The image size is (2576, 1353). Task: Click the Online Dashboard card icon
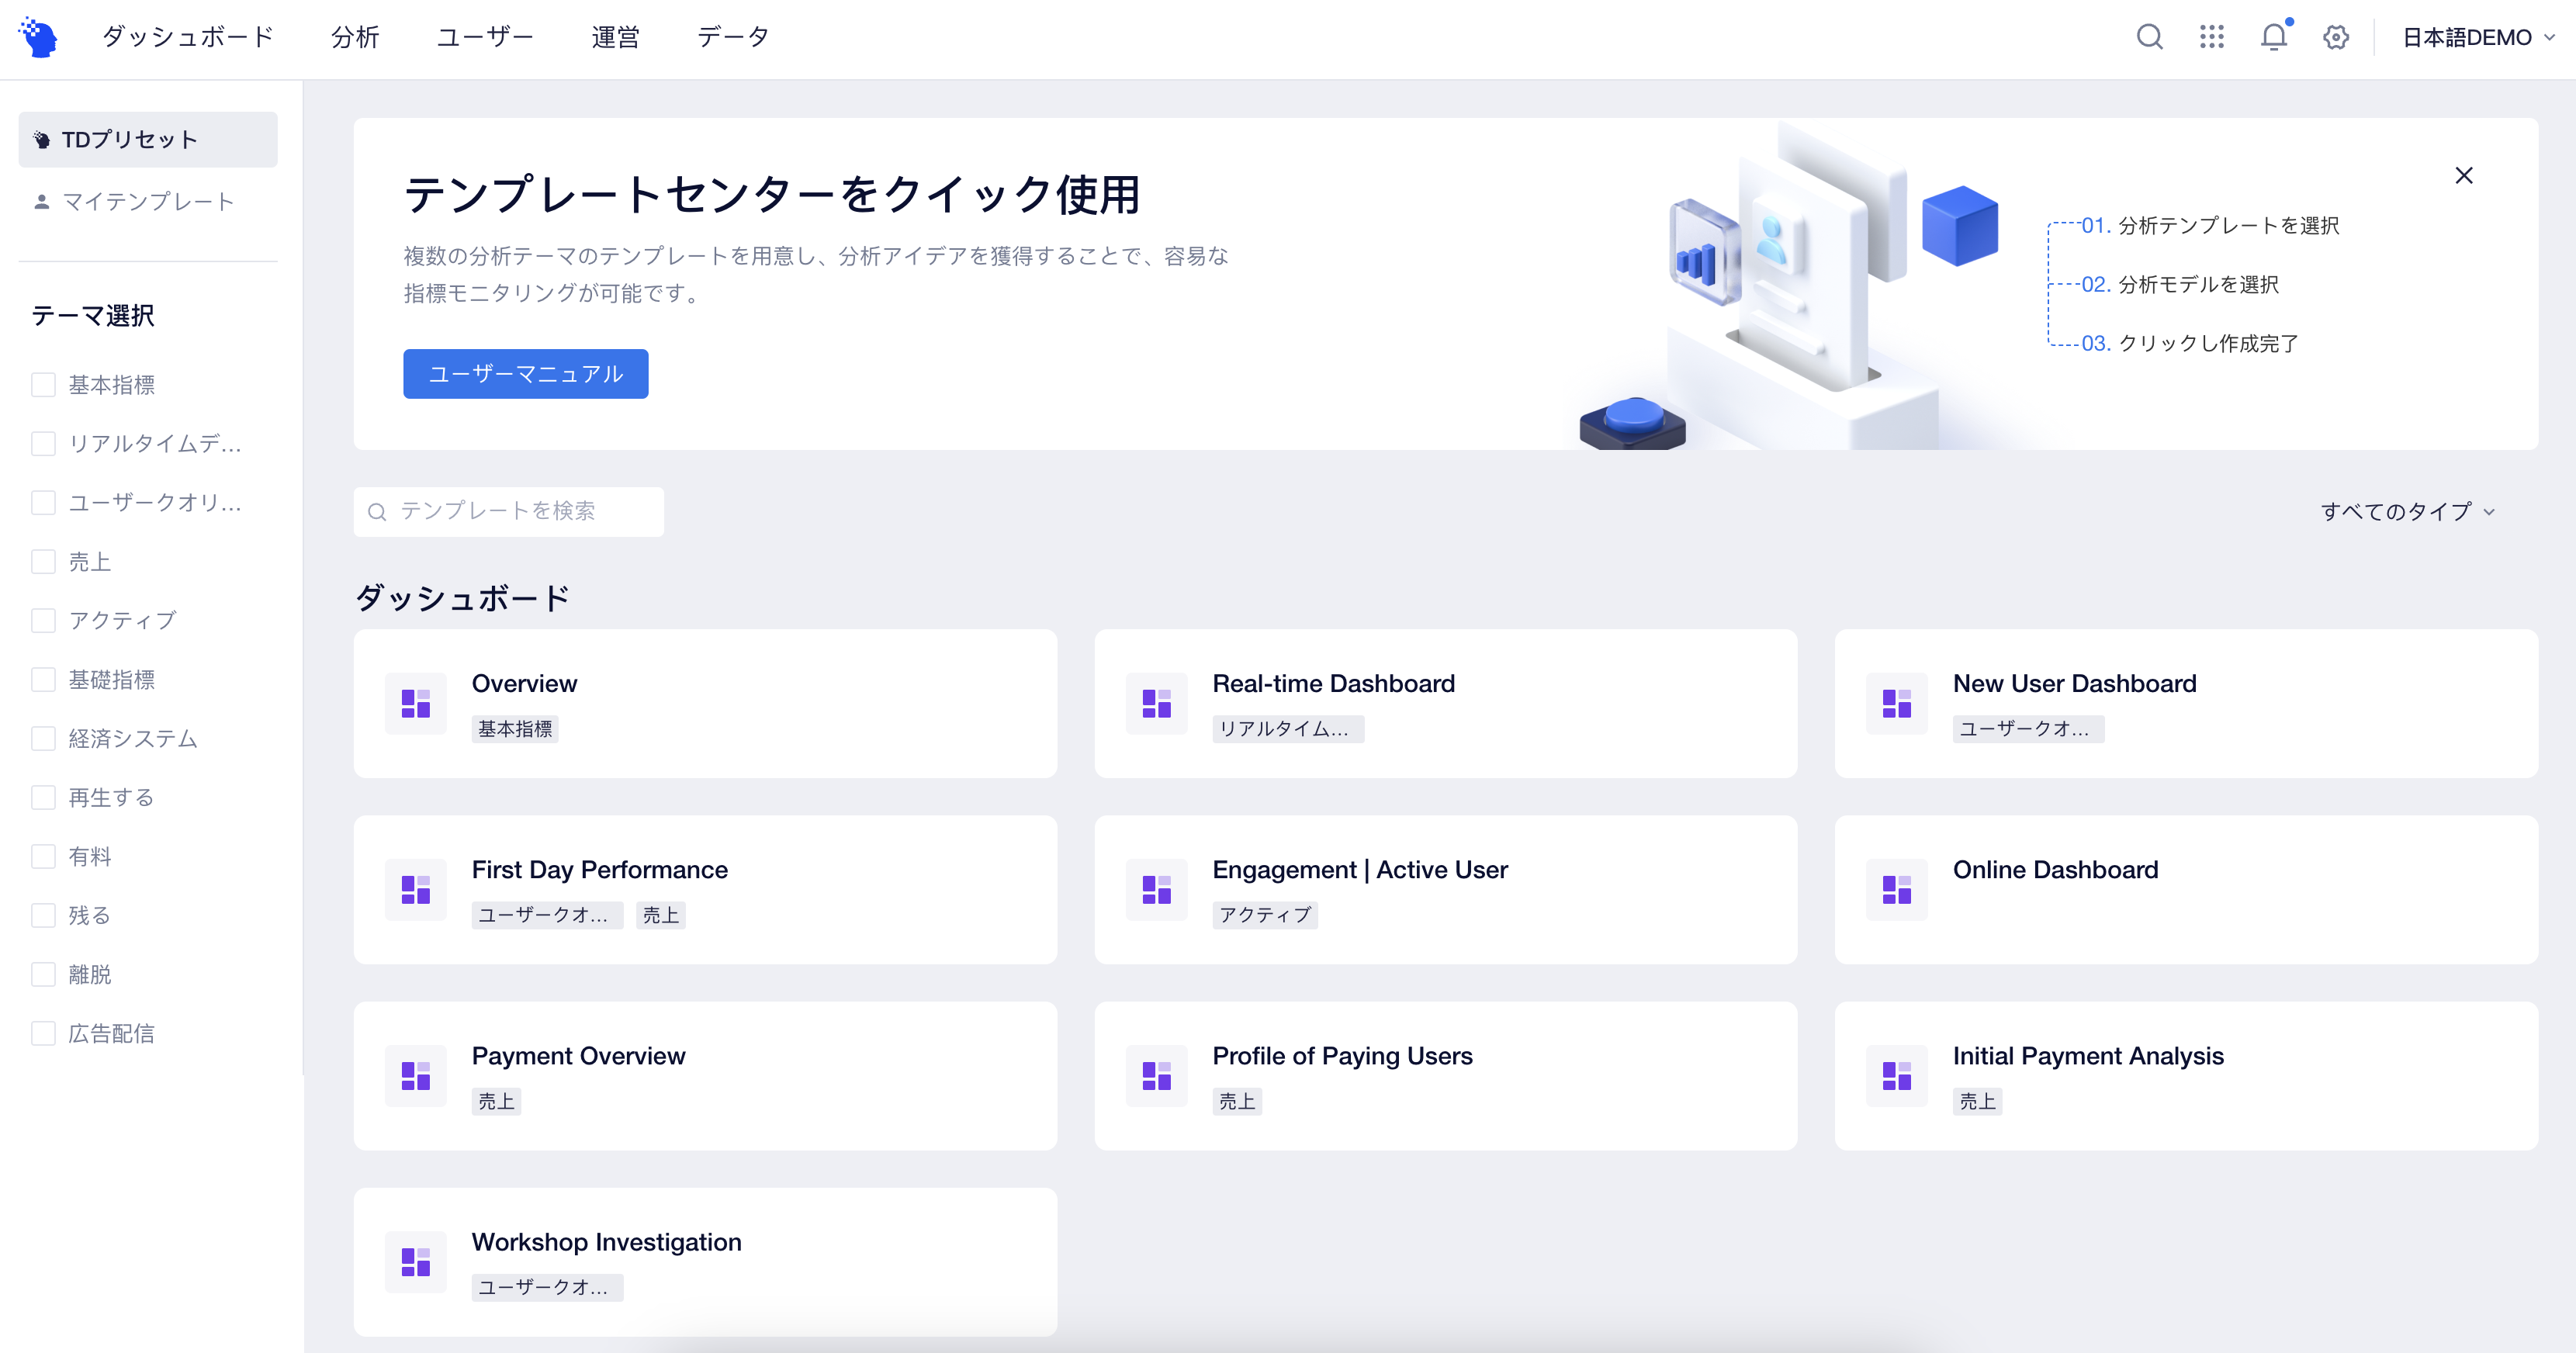1897,889
